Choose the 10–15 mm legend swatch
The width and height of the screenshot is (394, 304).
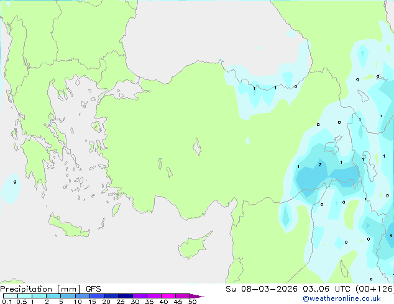pos(83,296)
